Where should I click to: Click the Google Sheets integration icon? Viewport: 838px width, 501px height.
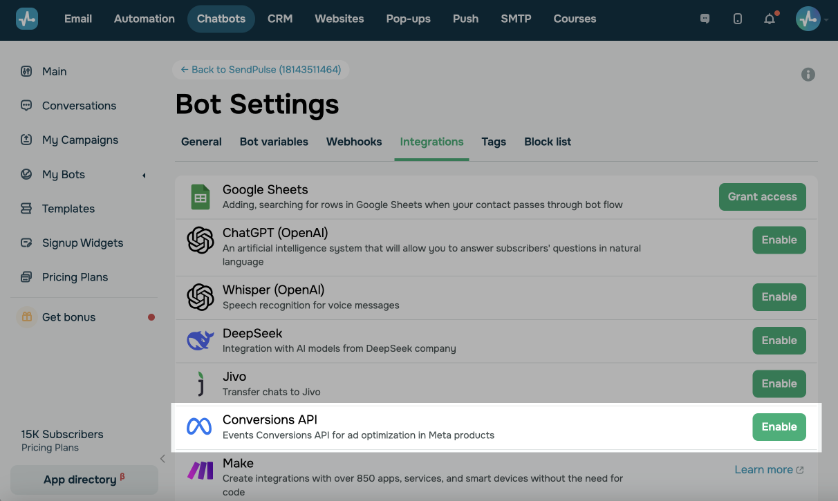(201, 198)
